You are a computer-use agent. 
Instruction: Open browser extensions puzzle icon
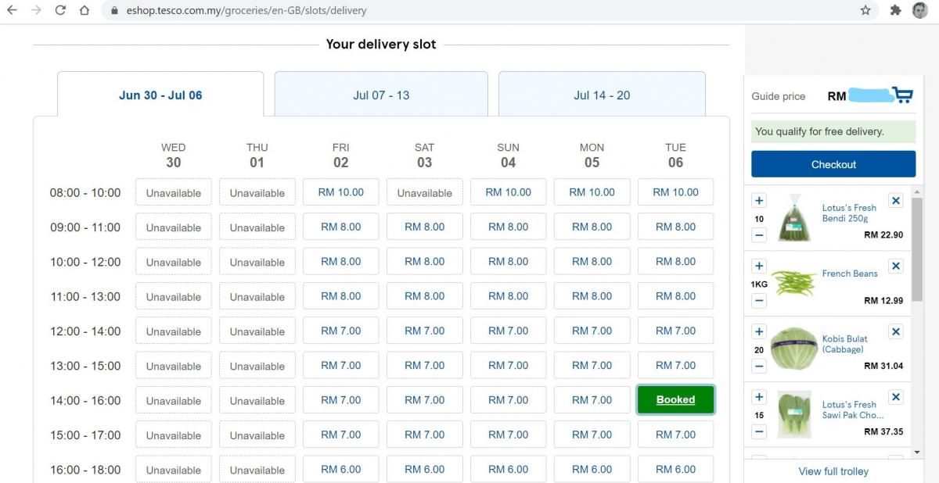[x=895, y=11]
